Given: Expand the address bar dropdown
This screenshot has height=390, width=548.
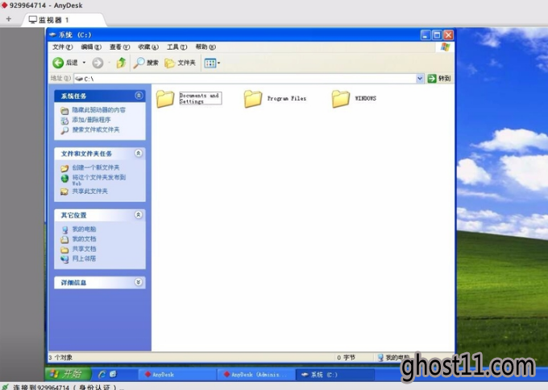Looking at the screenshot, I should click(420, 79).
